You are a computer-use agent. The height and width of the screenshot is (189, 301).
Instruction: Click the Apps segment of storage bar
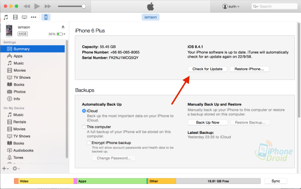tap(112, 181)
